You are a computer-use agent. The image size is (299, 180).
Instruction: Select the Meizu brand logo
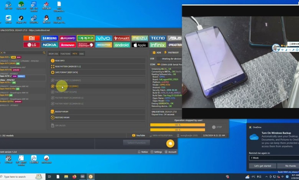(x=140, y=38)
